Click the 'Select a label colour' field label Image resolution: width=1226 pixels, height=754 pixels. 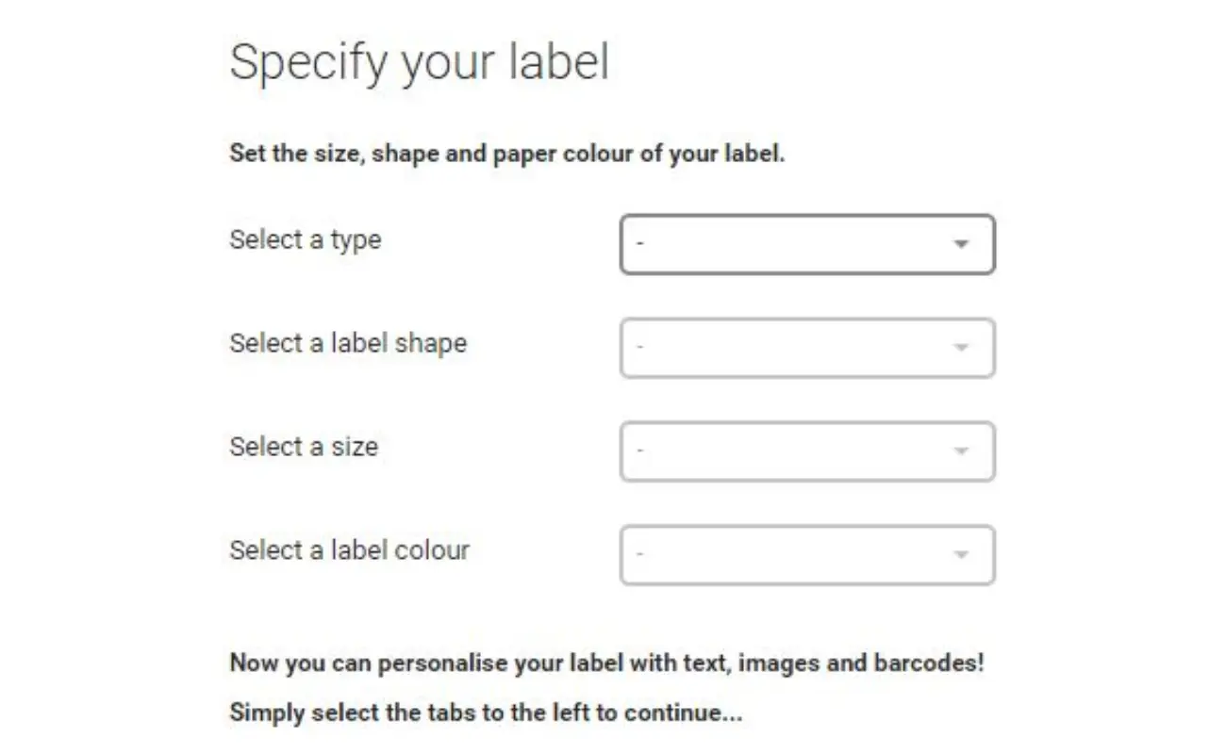[x=349, y=549]
